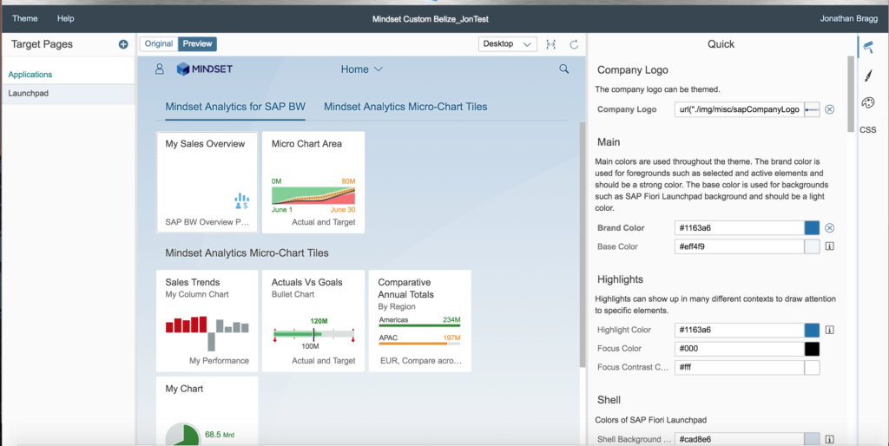The width and height of the screenshot is (889, 446).
Task: Click the Highlight Color swatch
Action: pyautogui.click(x=812, y=330)
